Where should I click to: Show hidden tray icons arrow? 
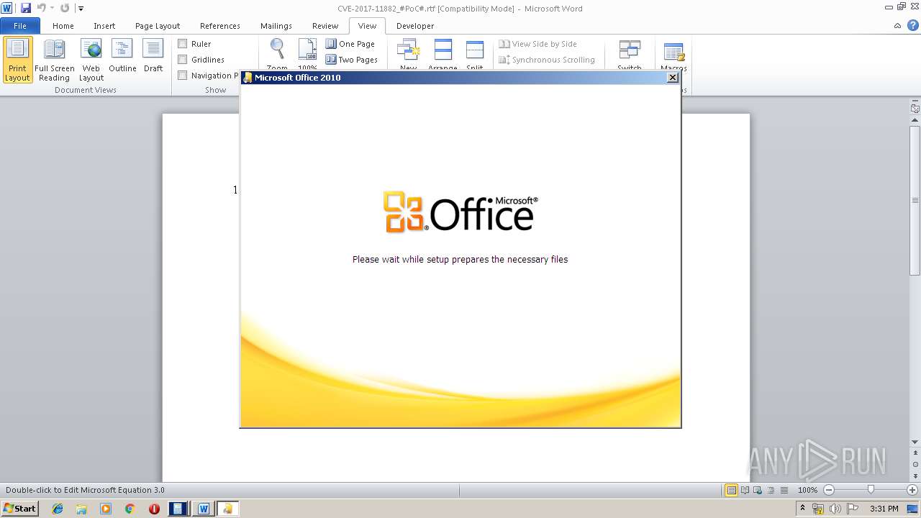click(802, 509)
